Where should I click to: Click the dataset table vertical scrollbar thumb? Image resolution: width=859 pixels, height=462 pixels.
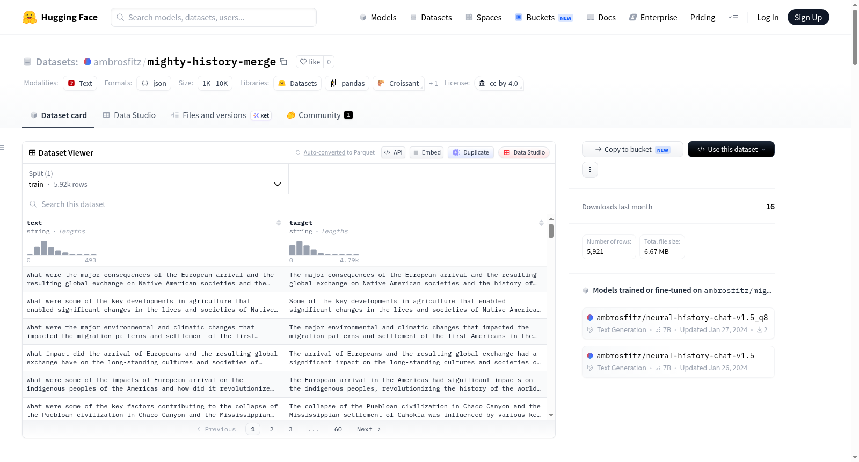[x=551, y=231]
